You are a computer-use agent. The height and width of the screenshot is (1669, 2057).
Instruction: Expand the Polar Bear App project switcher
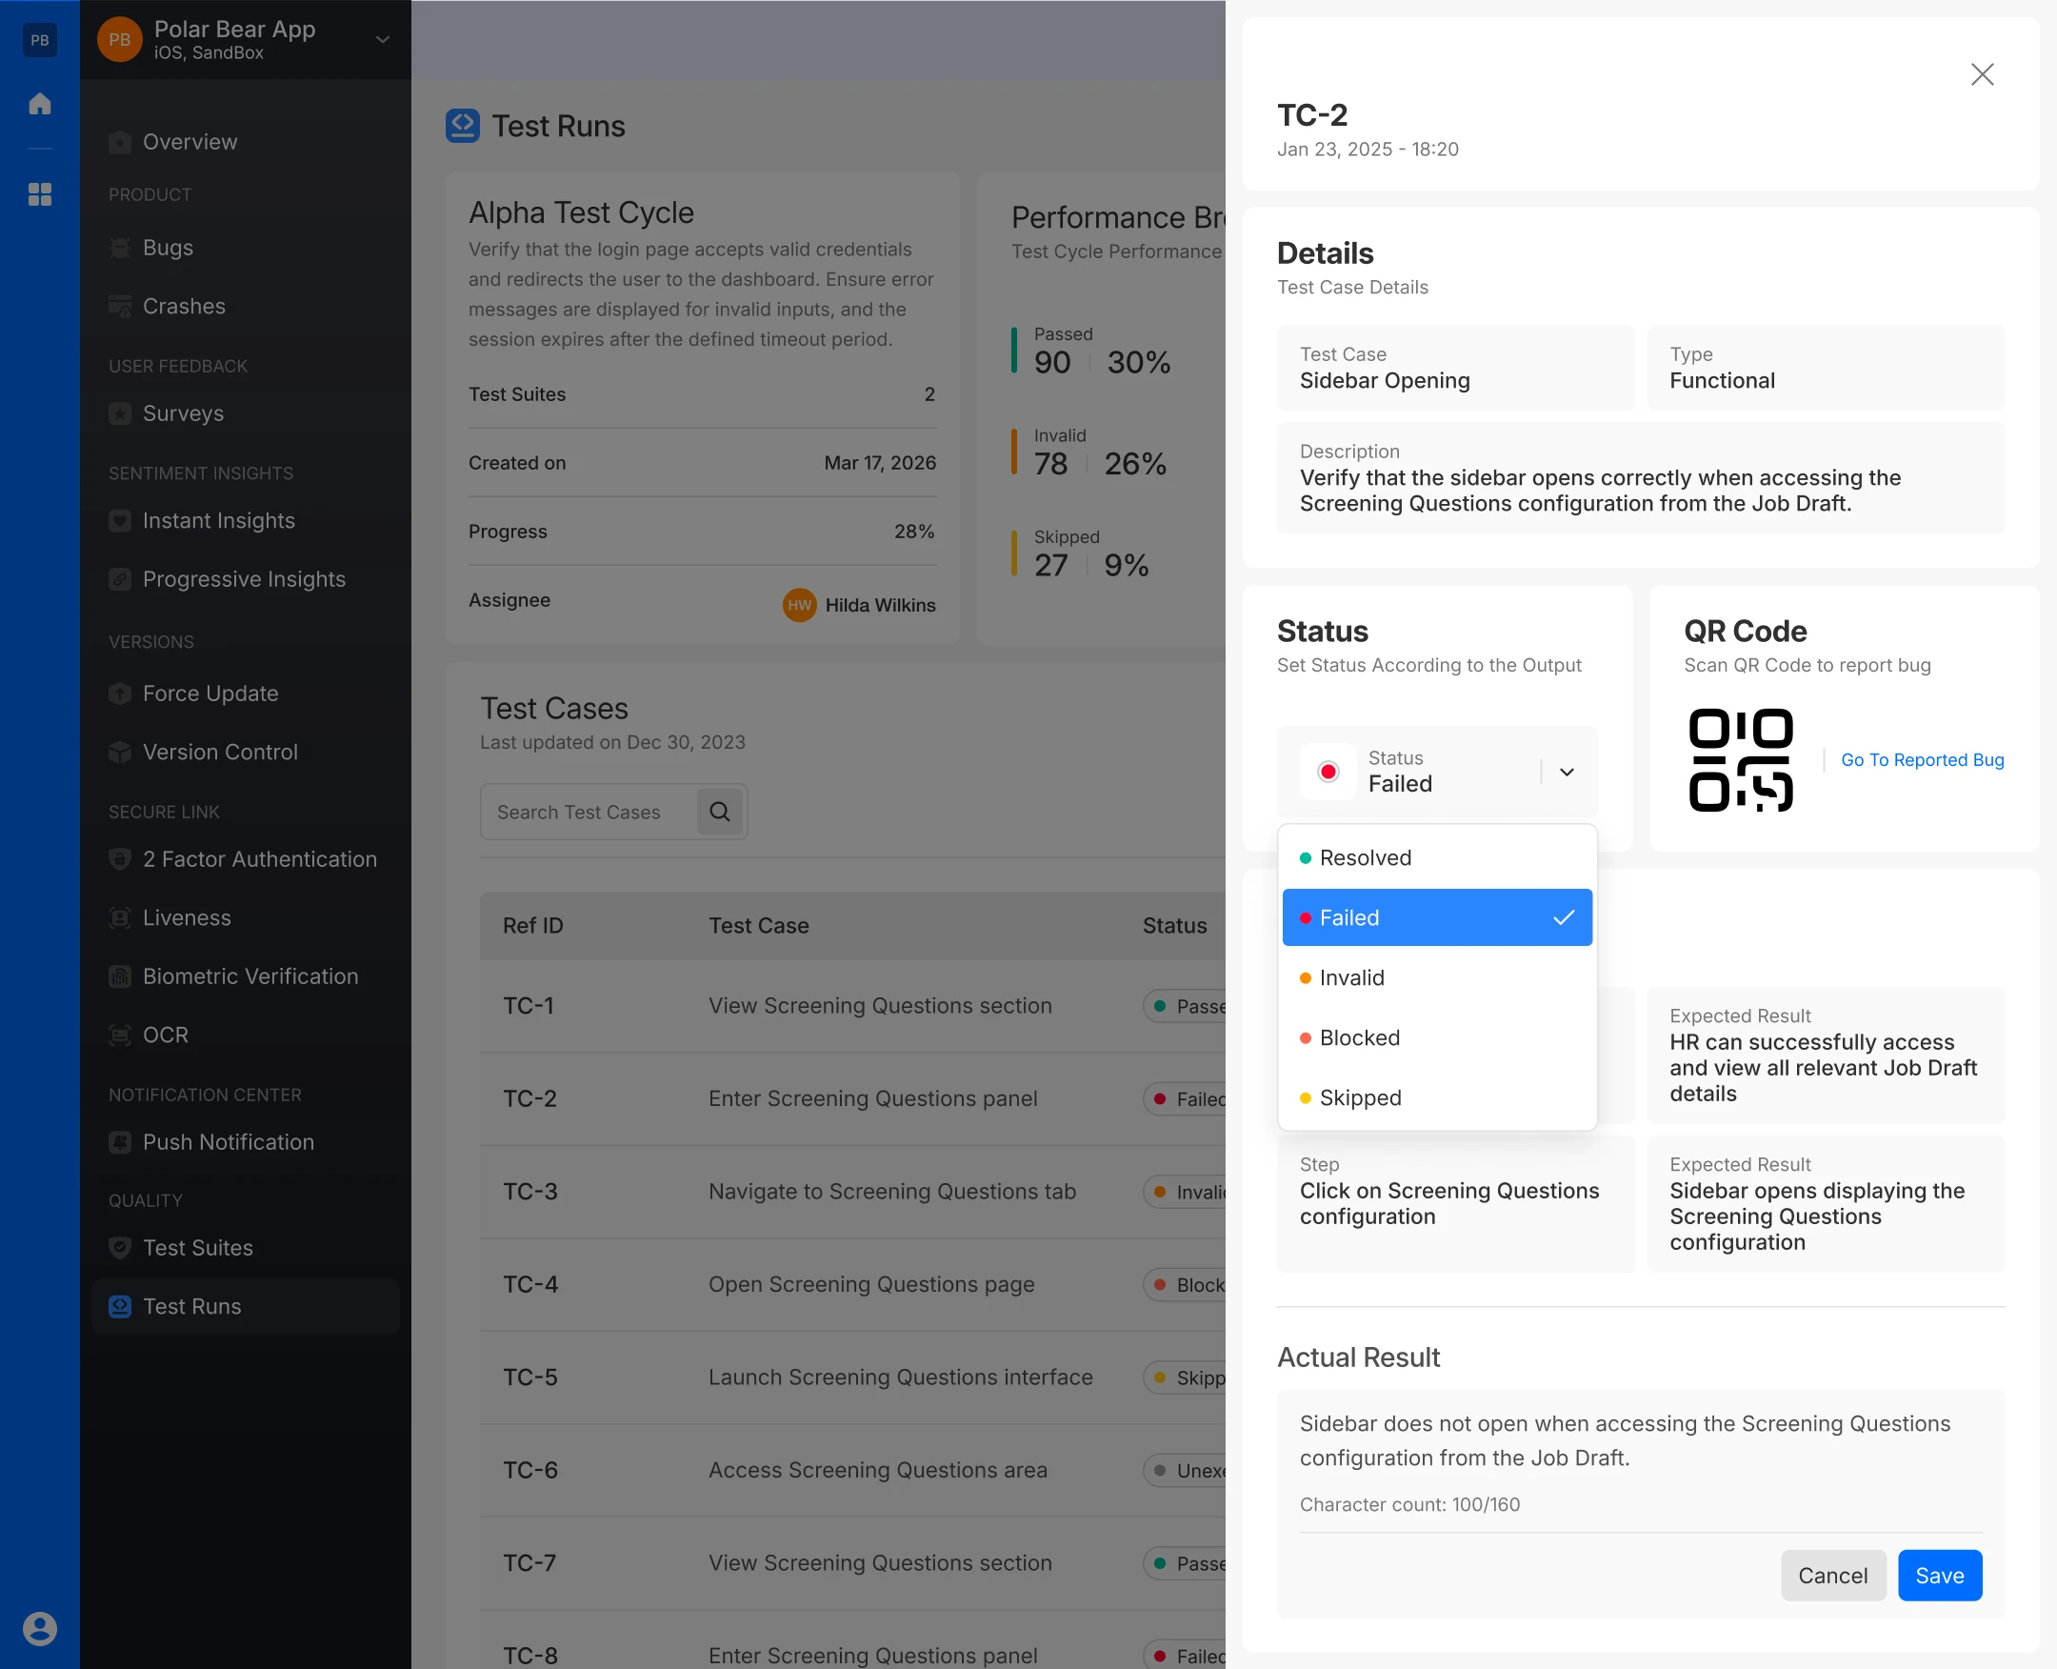point(383,39)
